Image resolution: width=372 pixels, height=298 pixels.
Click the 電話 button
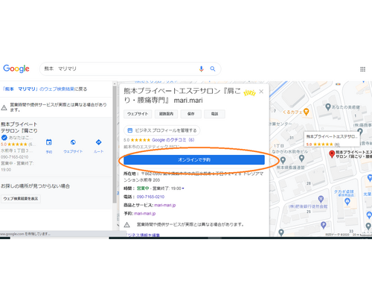[214, 114]
